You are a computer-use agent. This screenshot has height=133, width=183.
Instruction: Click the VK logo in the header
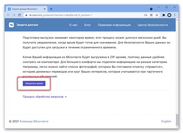click(x=11, y=25)
